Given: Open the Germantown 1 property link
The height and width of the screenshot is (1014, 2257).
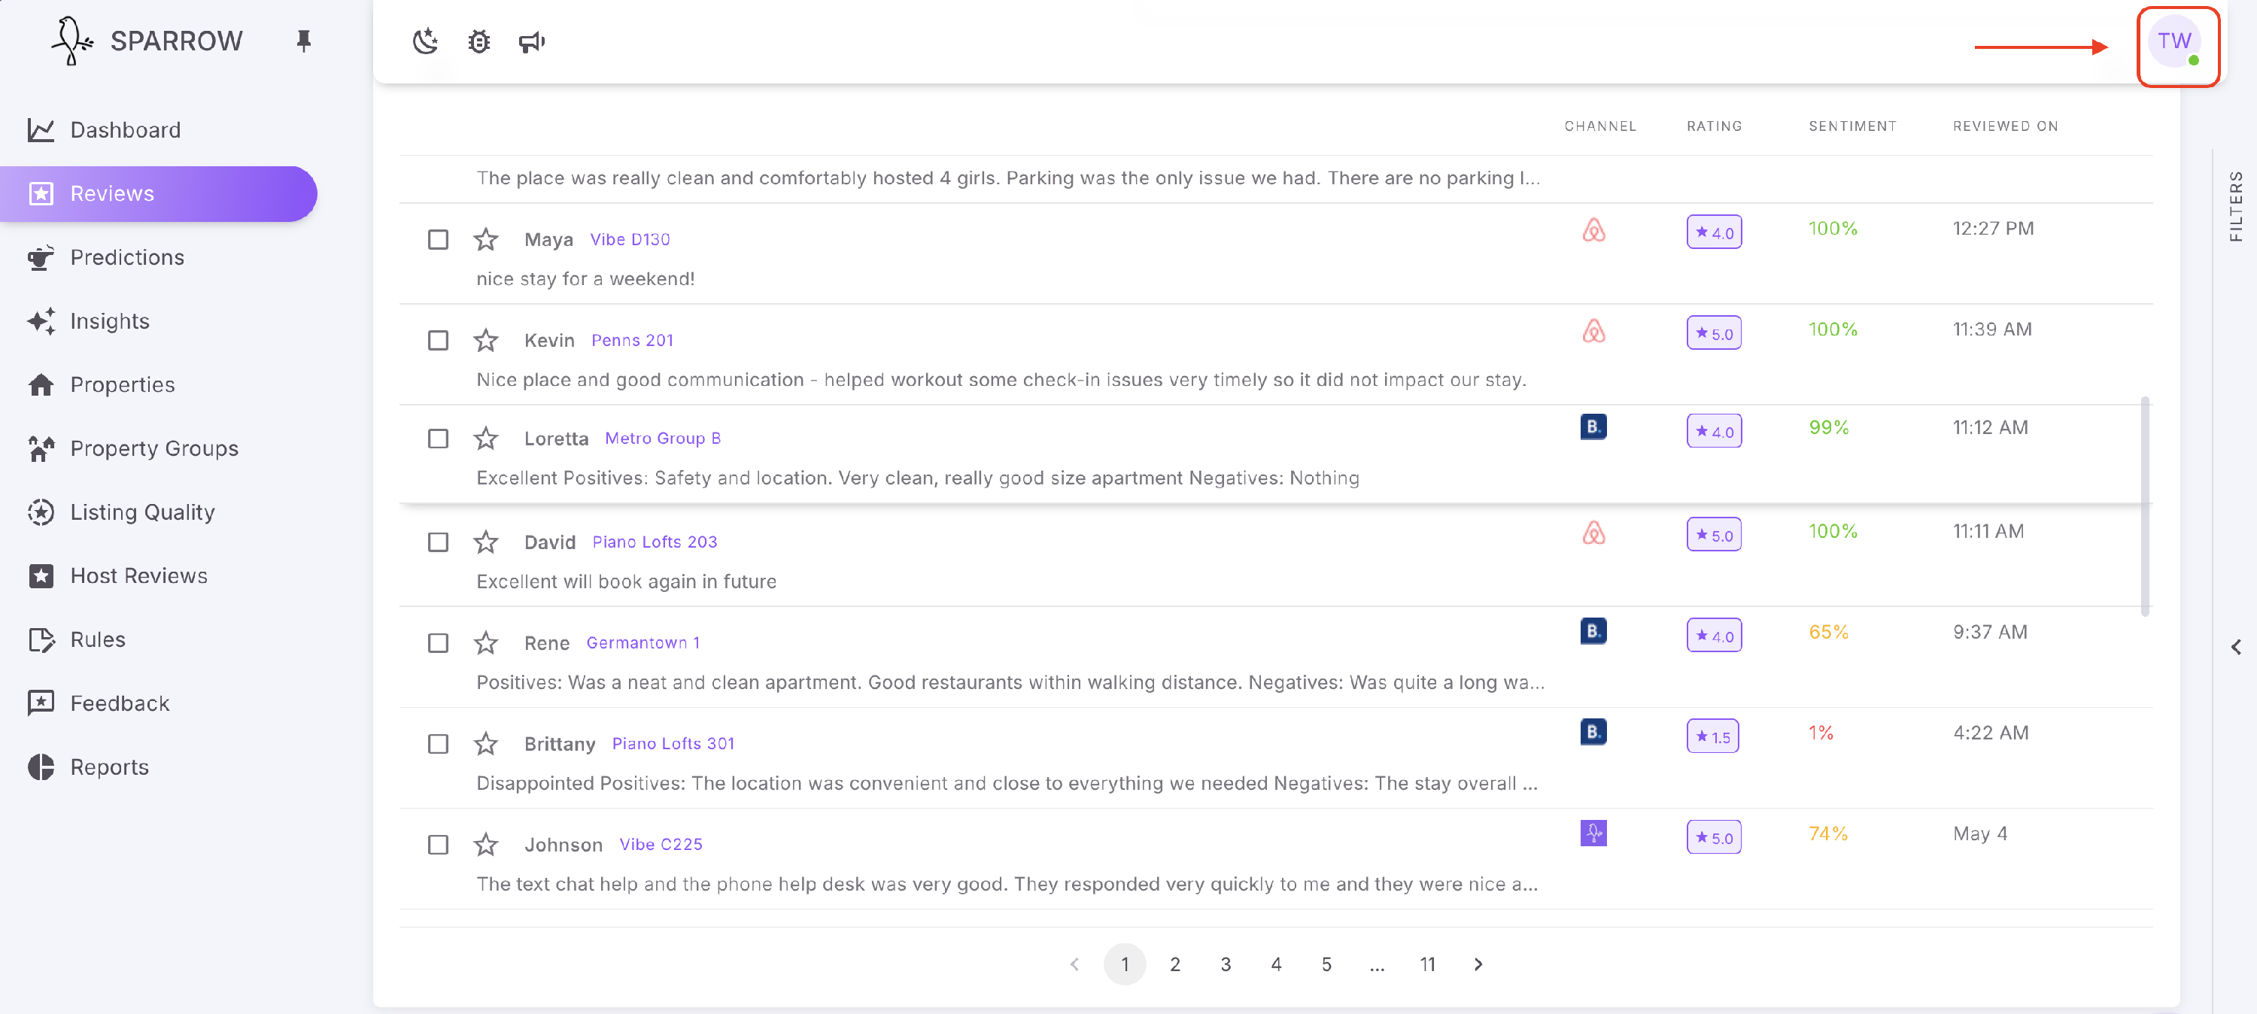Looking at the screenshot, I should pos(643,643).
